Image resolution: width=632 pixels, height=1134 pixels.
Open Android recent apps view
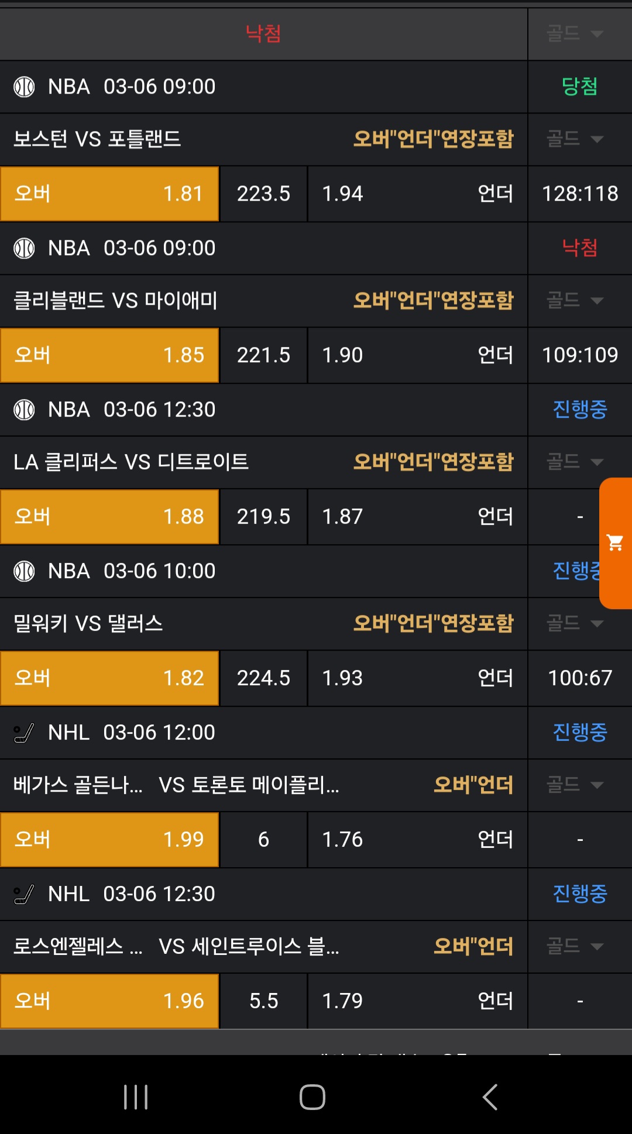pos(136,1097)
